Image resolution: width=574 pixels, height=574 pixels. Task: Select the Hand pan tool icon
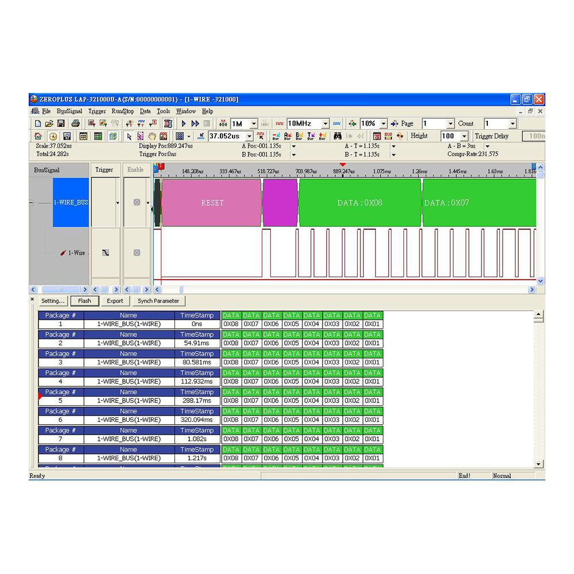click(152, 136)
